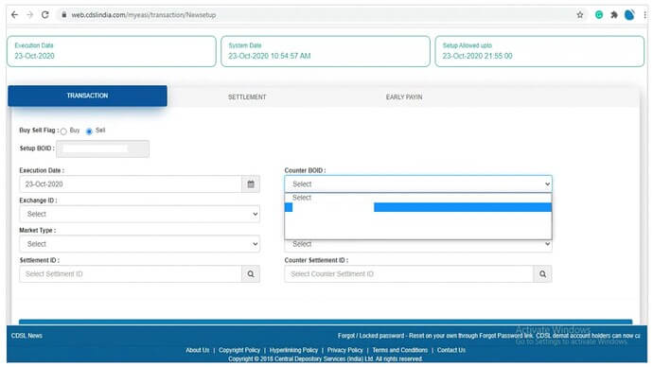
Task: Open Execution Date calendar picker
Action: tap(251, 183)
